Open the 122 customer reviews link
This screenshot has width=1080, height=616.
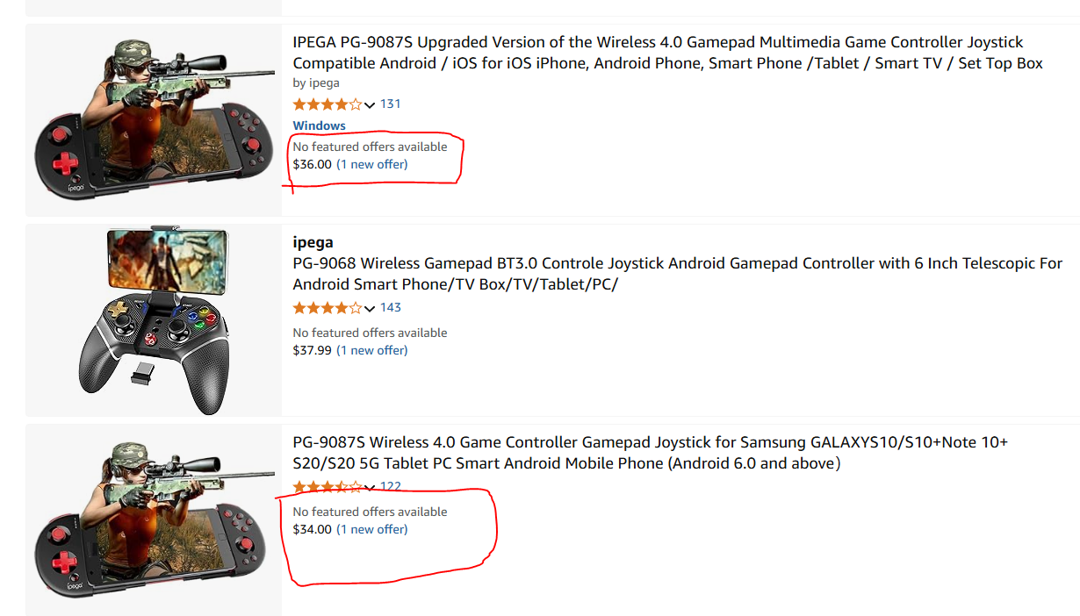(391, 486)
